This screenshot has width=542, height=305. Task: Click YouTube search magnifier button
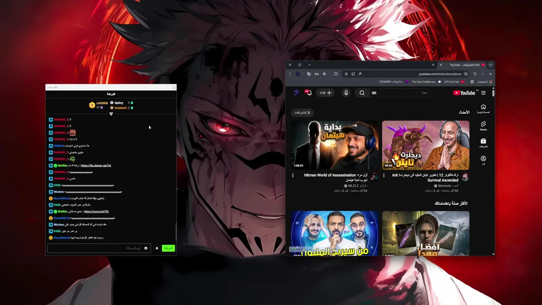click(362, 93)
